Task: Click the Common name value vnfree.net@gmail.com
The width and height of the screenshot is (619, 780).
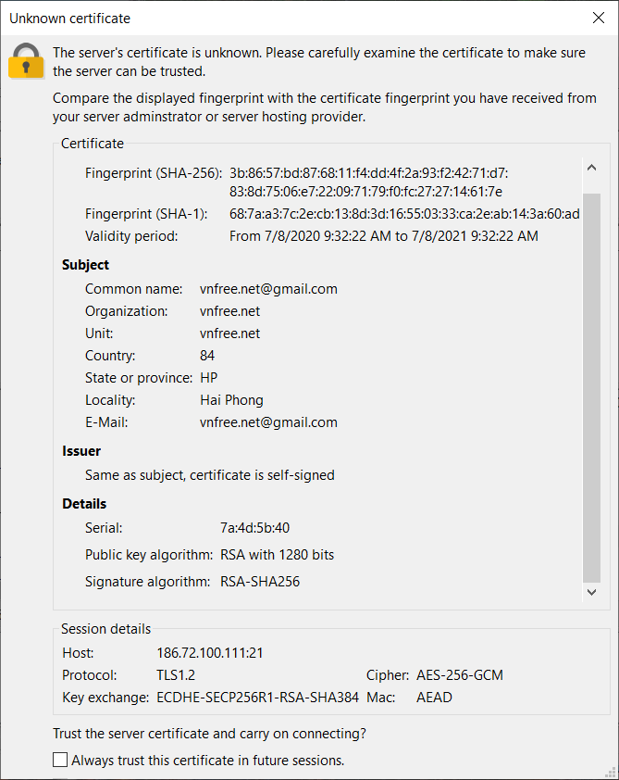Action: click(268, 289)
